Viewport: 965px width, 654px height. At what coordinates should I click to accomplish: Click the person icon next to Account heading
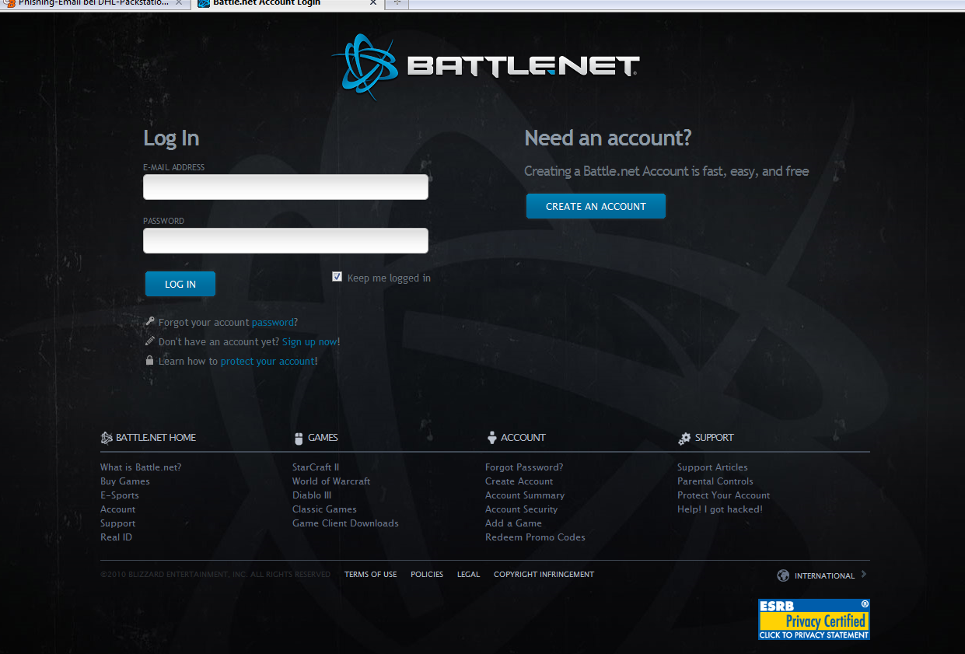tap(491, 438)
